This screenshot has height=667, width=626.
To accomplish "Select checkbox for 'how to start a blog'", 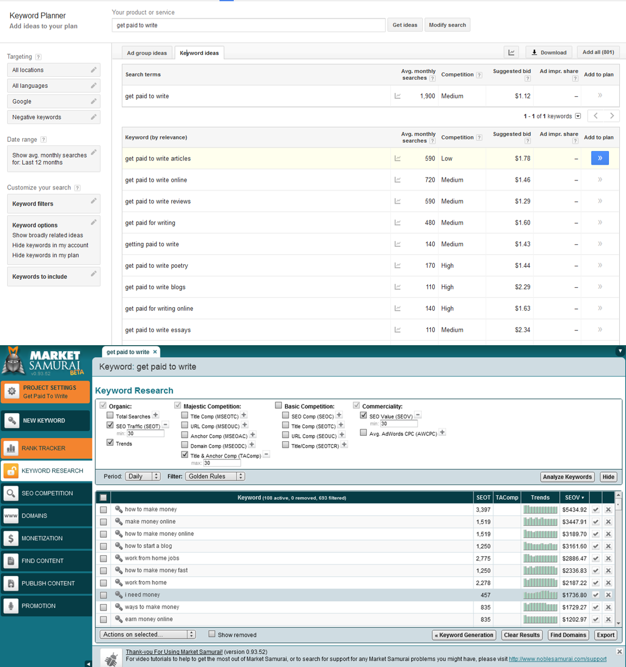I will [104, 546].
